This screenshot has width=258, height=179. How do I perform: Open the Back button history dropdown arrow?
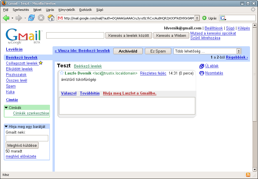click(12, 18)
